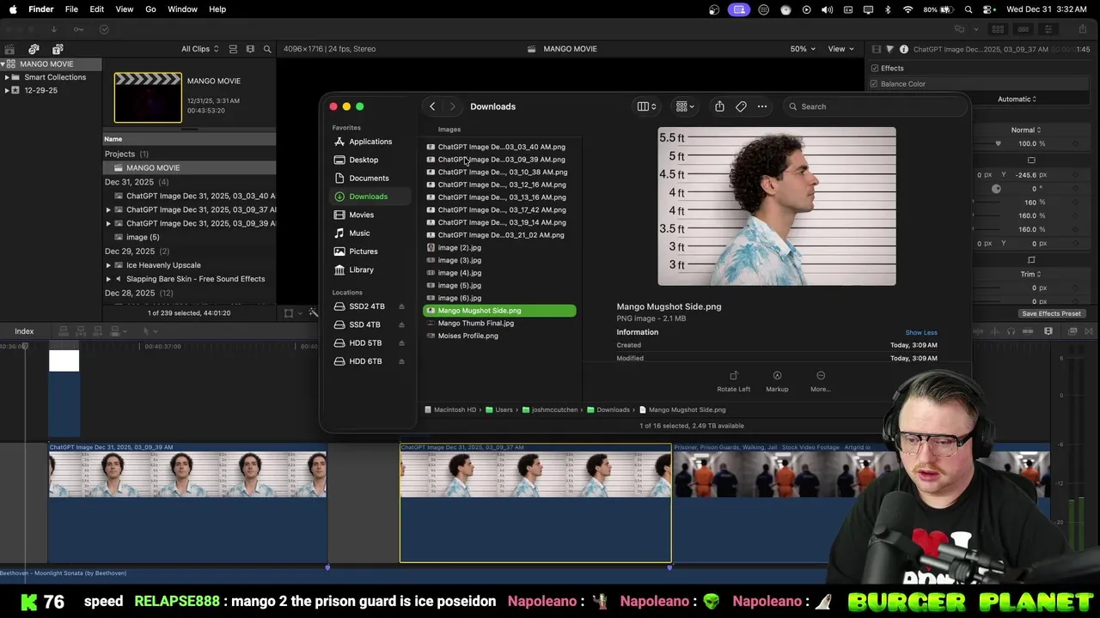Open the All Clips filter dropdown

[199, 49]
